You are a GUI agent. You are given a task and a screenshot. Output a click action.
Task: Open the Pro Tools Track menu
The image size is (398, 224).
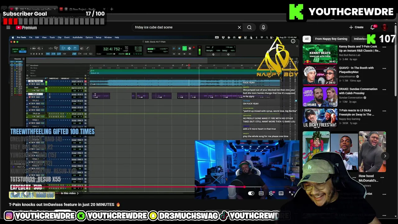pos(52,37)
